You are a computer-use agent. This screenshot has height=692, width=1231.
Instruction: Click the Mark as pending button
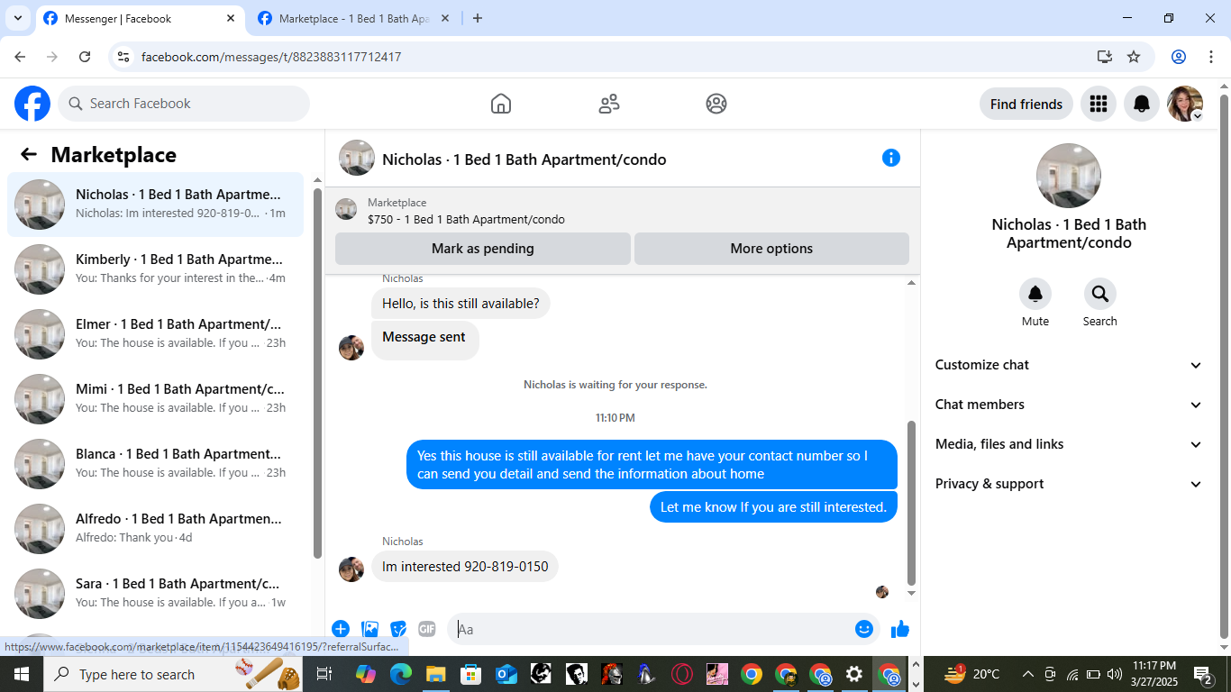[483, 249]
